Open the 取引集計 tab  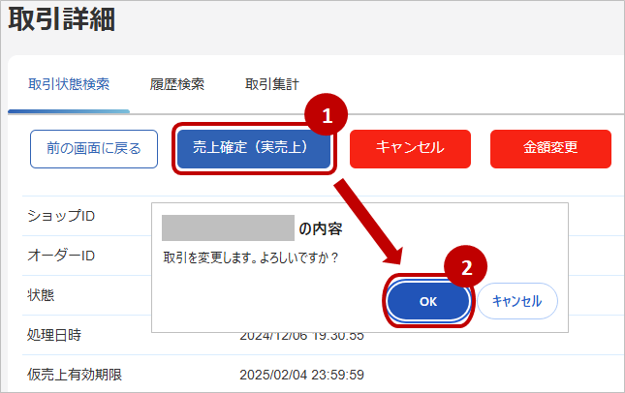click(272, 84)
